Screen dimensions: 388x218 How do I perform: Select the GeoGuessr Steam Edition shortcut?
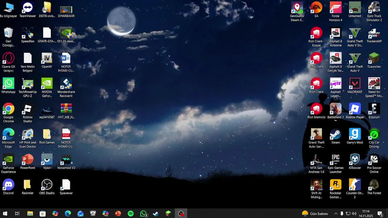coord(297,12)
